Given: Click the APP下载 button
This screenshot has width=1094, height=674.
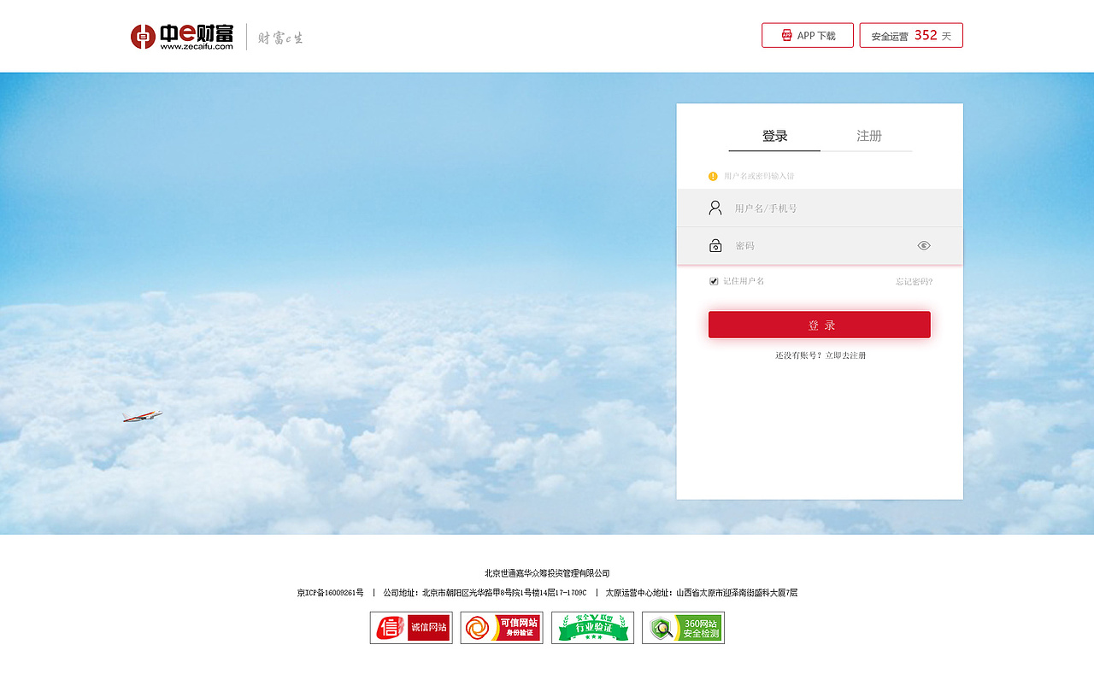Looking at the screenshot, I should coord(807,35).
